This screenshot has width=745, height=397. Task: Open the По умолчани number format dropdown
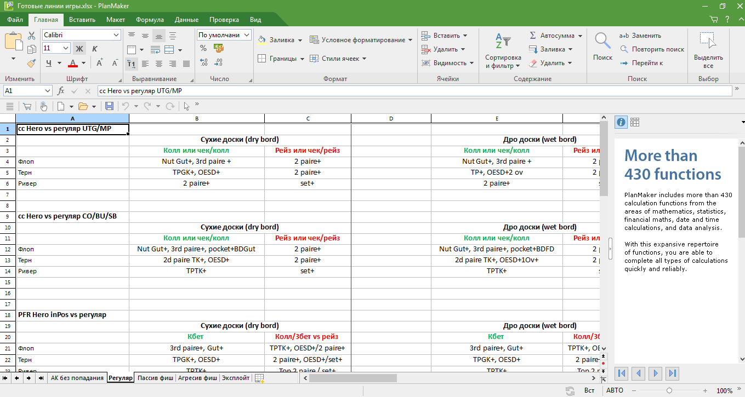[247, 35]
